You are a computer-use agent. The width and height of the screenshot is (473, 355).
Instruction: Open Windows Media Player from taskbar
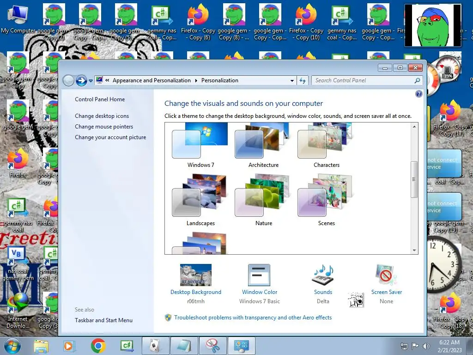click(69, 346)
